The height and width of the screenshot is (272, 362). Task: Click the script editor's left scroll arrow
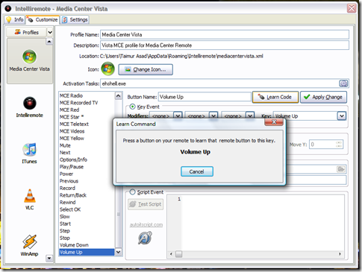tap(171, 254)
